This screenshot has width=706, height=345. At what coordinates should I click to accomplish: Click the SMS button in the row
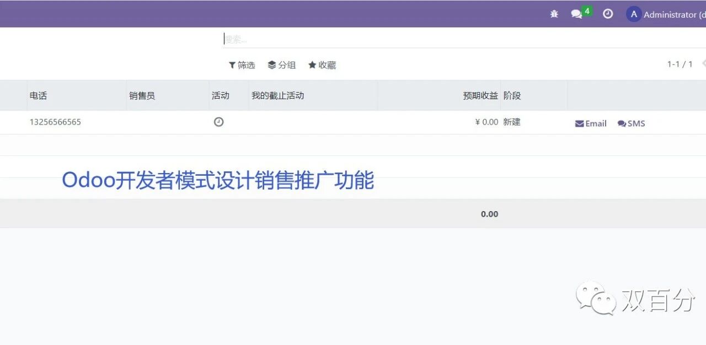(x=631, y=123)
